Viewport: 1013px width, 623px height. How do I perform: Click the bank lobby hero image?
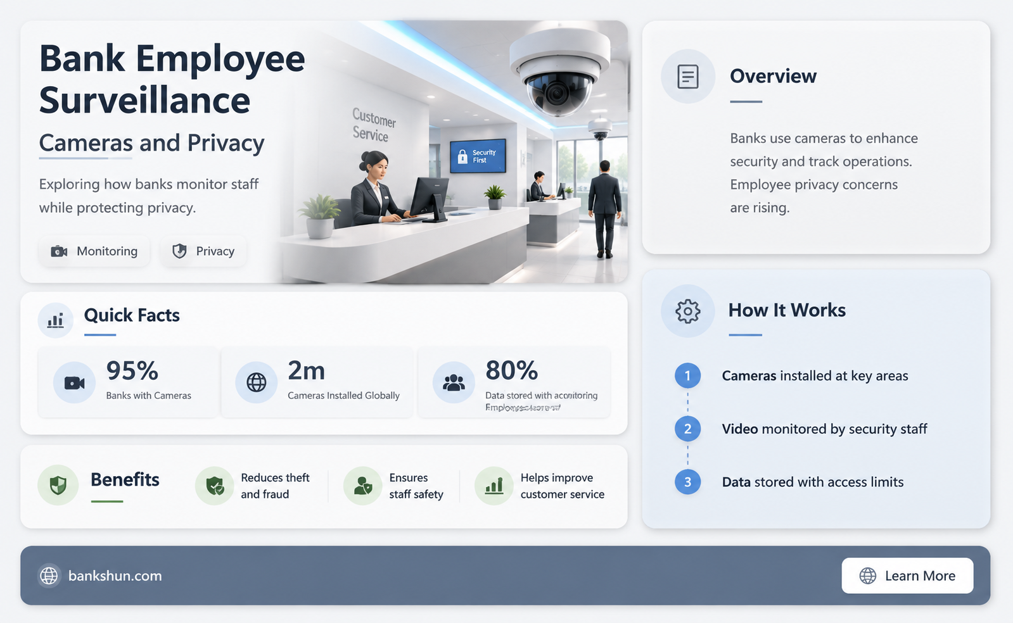(454, 152)
